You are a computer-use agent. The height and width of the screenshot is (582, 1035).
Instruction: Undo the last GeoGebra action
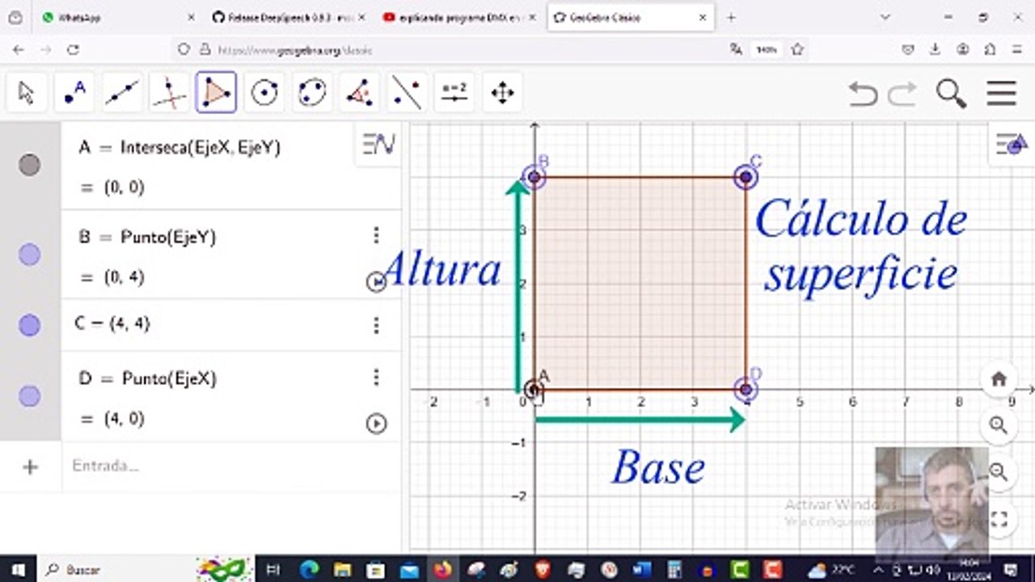[864, 94]
